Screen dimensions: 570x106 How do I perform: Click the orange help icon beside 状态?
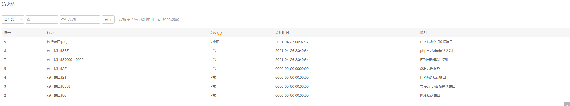219,33
